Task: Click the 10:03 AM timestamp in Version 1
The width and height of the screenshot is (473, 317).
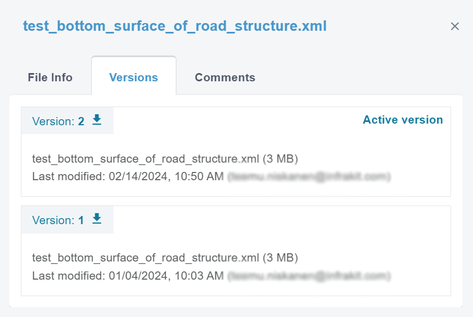Action: [200, 275]
